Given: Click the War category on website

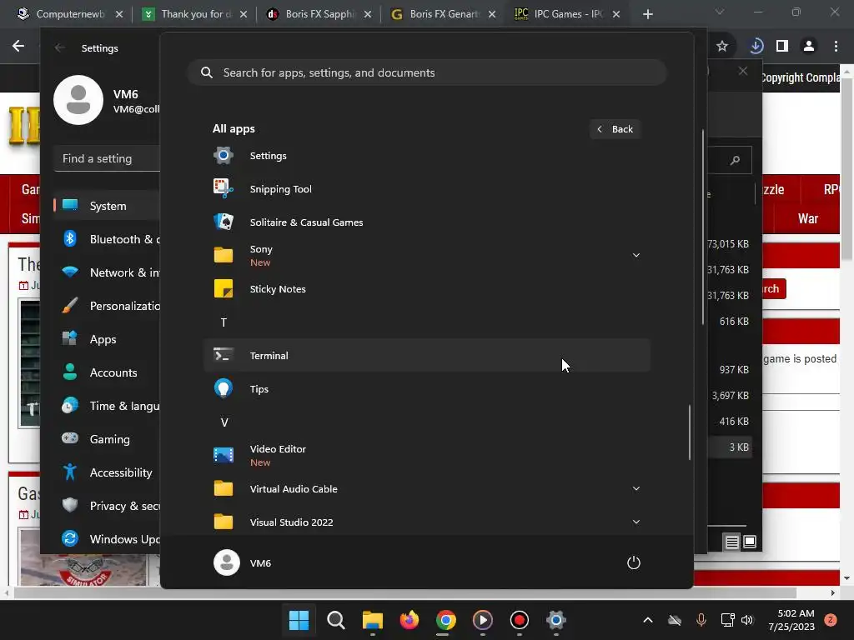Looking at the screenshot, I should tap(807, 219).
